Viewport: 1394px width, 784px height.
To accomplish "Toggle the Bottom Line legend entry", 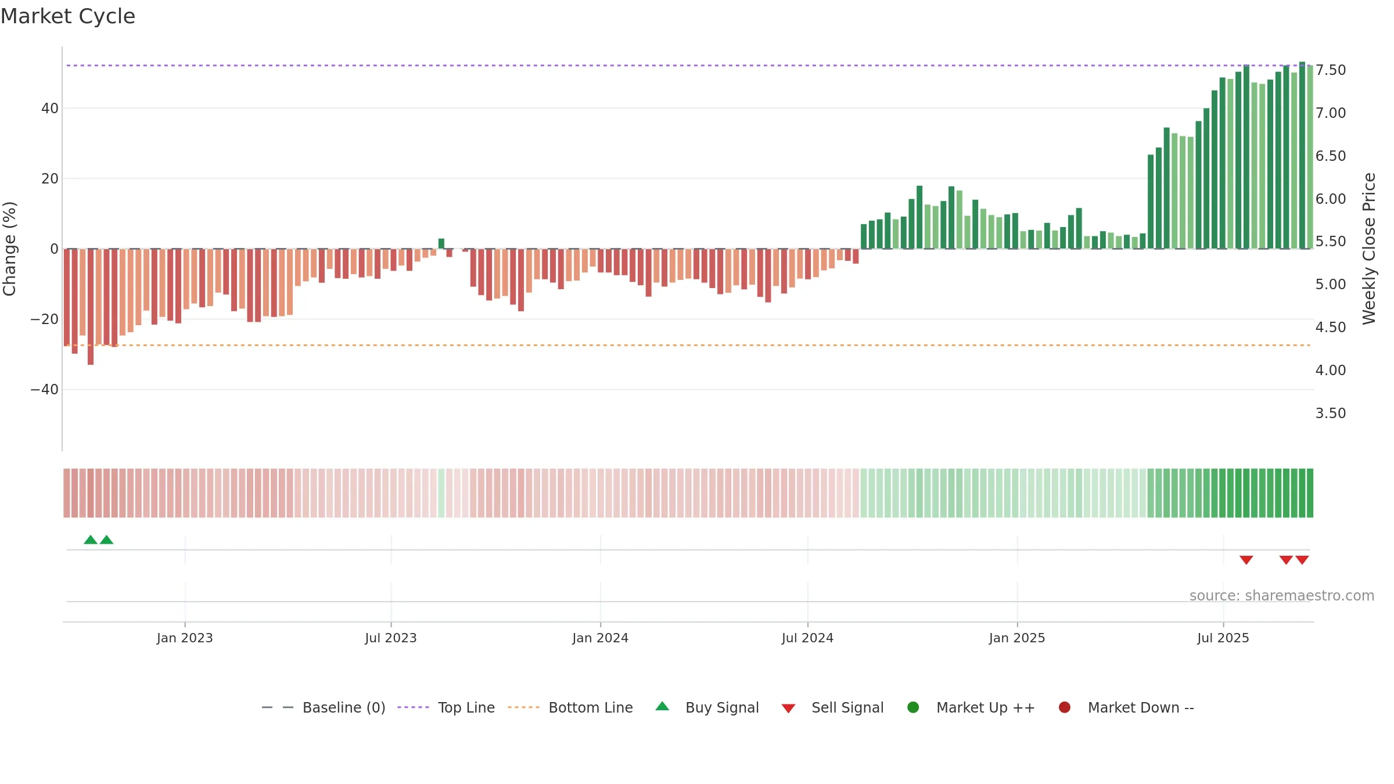I will [x=570, y=707].
